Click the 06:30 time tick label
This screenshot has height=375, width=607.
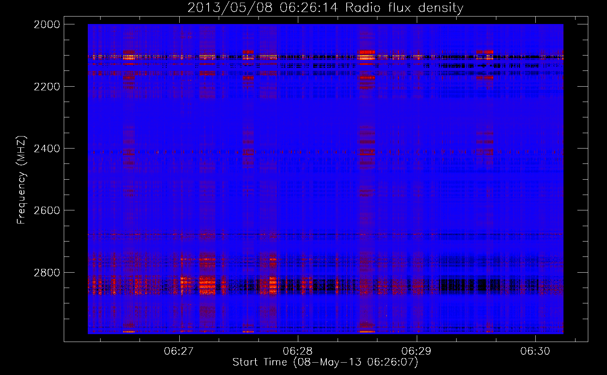click(535, 351)
